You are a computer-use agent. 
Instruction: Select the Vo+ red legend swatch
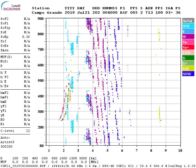coord(188,47)
